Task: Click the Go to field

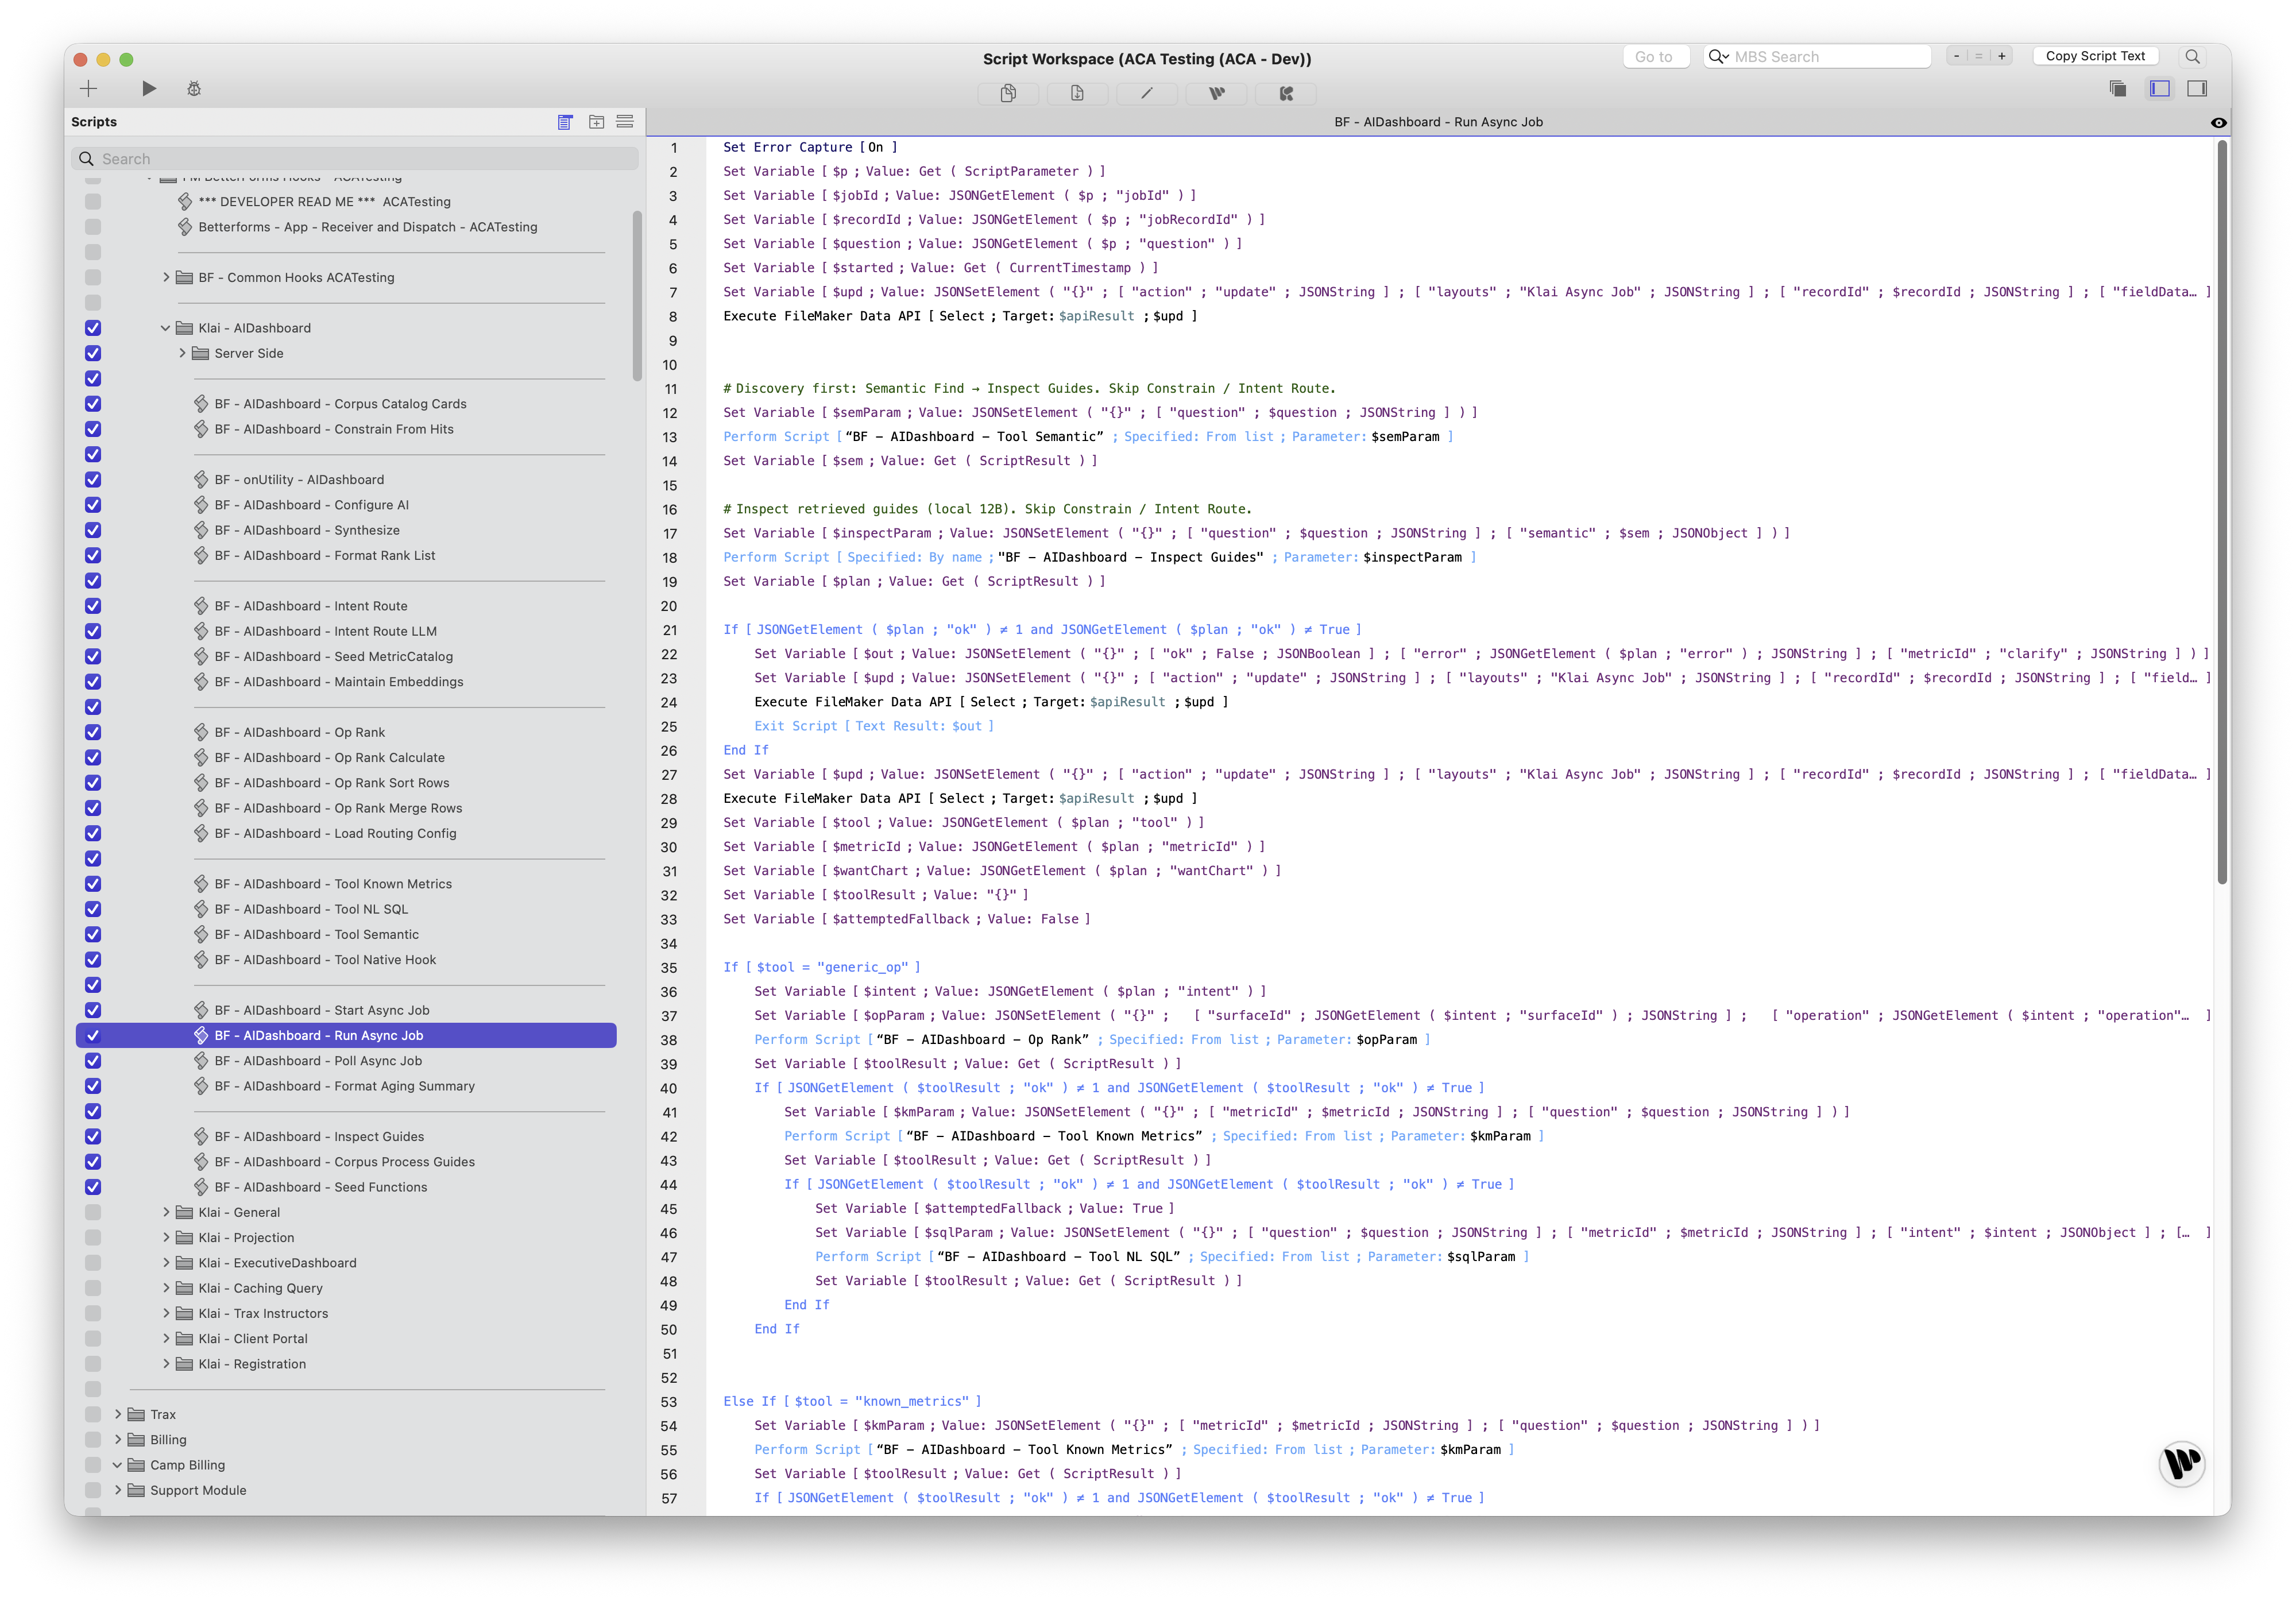Action: click(x=1656, y=57)
